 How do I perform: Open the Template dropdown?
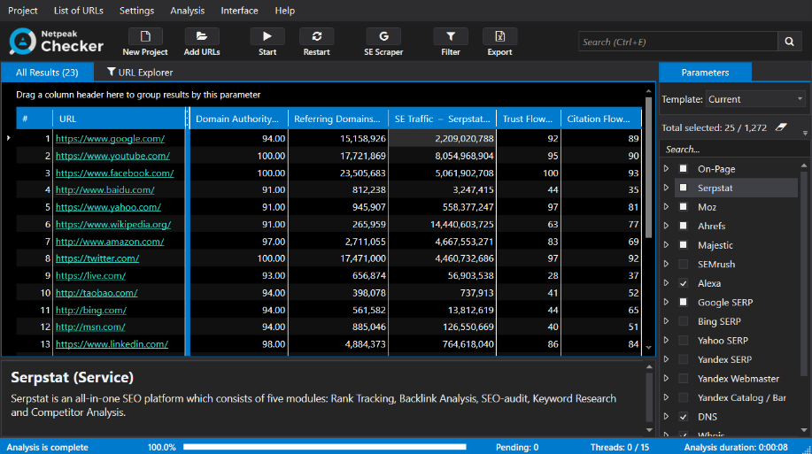point(756,99)
